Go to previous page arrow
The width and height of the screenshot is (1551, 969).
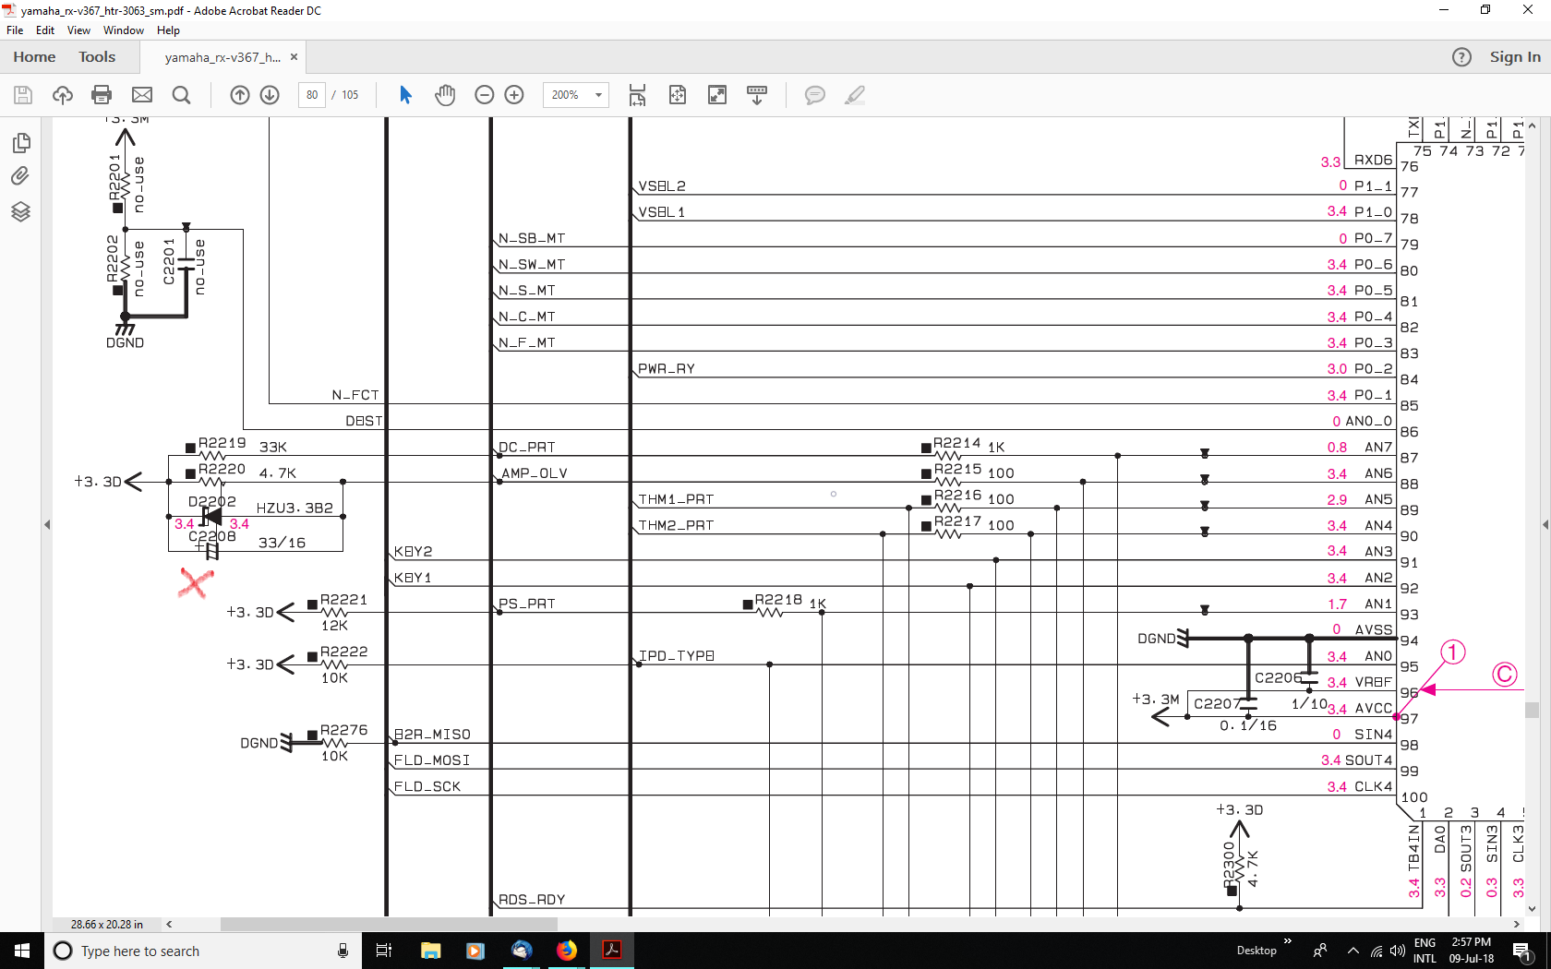240,95
